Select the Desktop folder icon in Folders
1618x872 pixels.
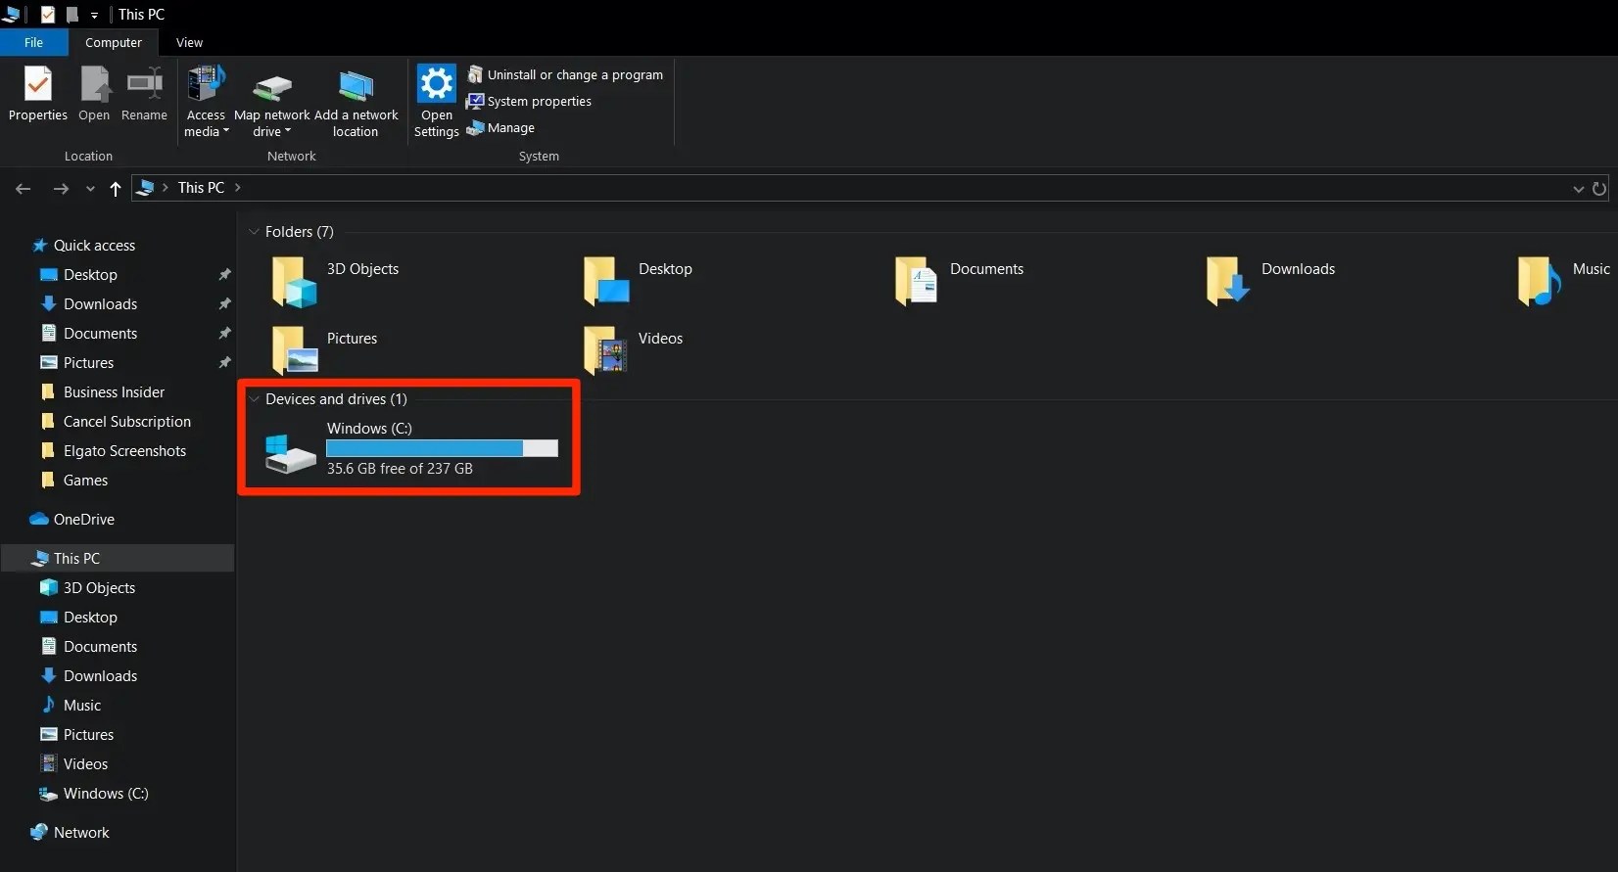(x=606, y=282)
